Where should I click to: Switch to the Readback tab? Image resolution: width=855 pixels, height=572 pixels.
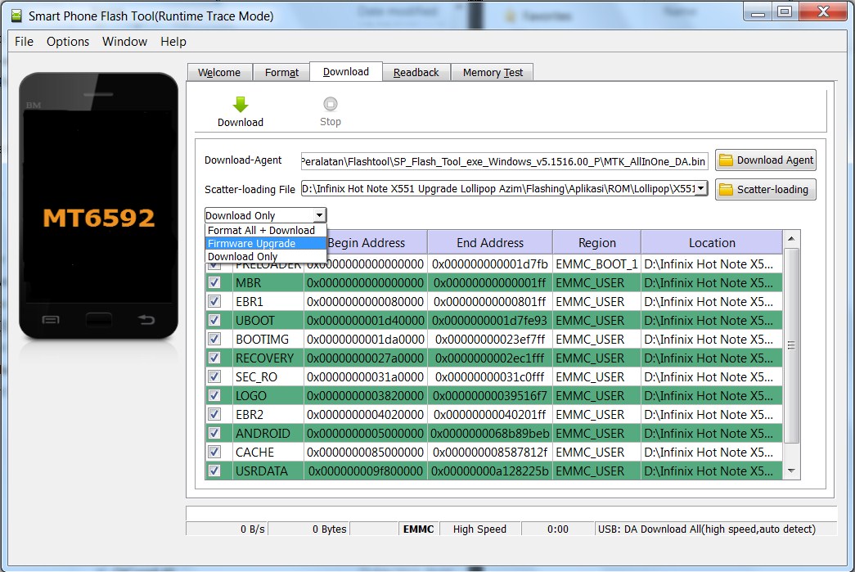(x=416, y=73)
